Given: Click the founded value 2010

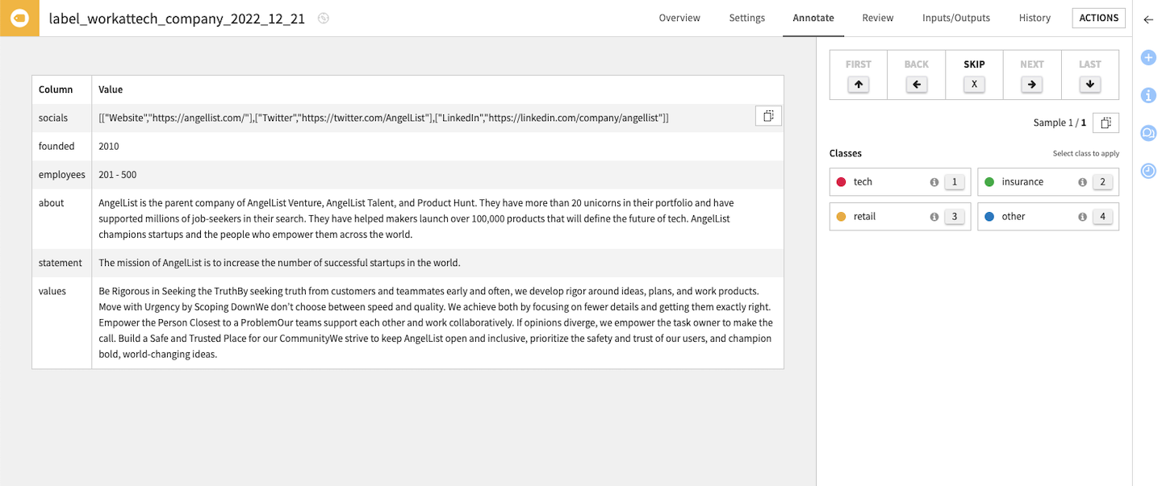Looking at the screenshot, I should click(x=110, y=146).
